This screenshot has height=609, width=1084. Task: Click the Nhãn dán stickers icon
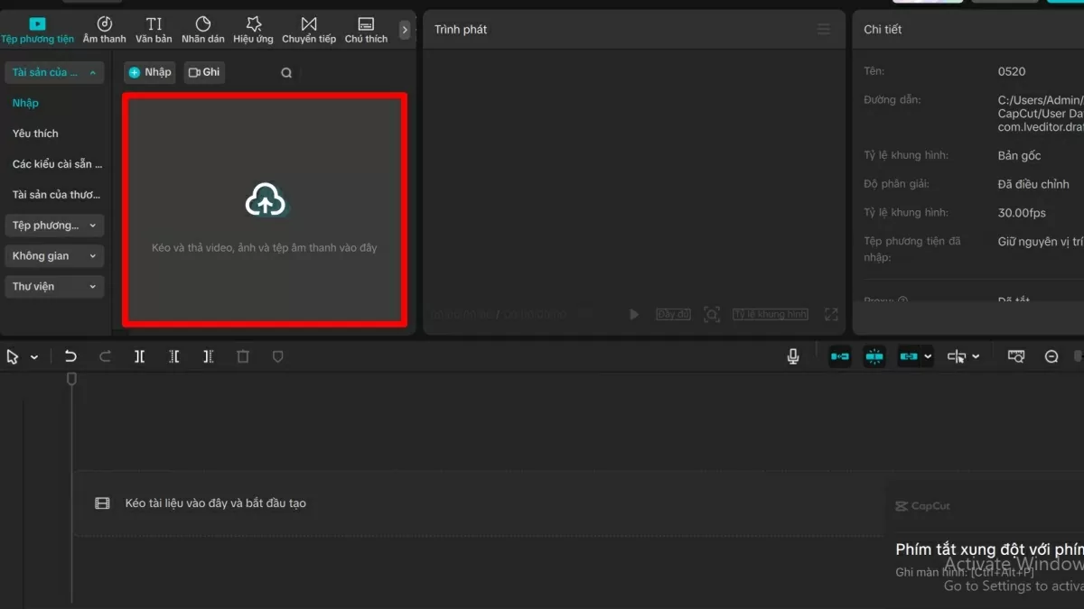203,29
